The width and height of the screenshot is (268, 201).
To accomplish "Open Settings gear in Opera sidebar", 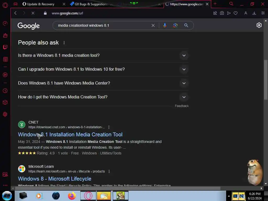I will coord(5,114).
